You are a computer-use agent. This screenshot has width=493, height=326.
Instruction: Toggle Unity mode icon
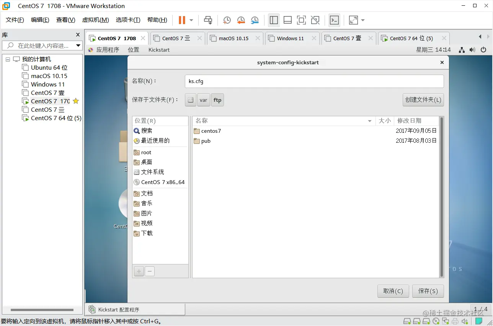click(x=315, y=20)
